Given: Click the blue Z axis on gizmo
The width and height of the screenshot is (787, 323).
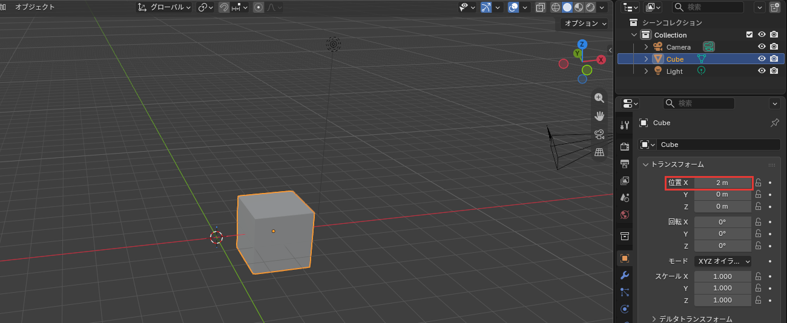Looking at the screenshot, I should (x=582, y=44).
